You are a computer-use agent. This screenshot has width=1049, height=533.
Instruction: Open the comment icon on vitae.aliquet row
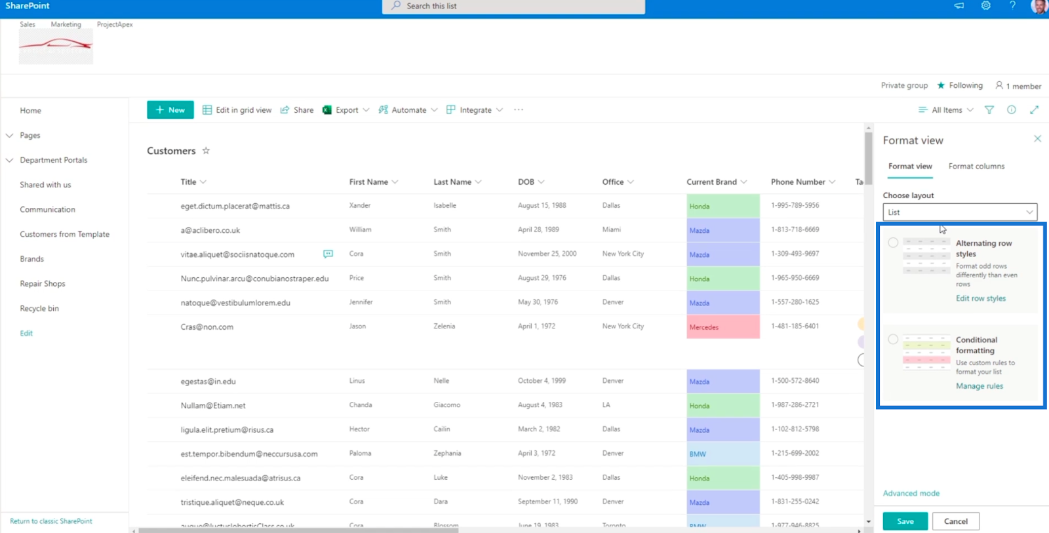coord(328,254)
